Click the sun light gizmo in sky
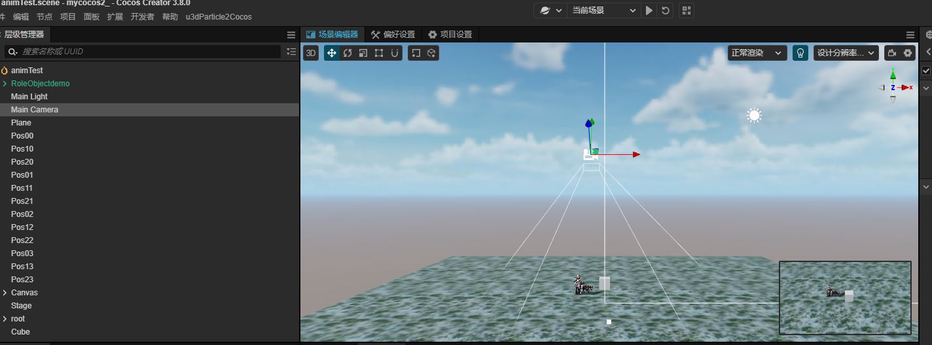The height and width of the screenshot is (345, 932). (x=754, y=116)
